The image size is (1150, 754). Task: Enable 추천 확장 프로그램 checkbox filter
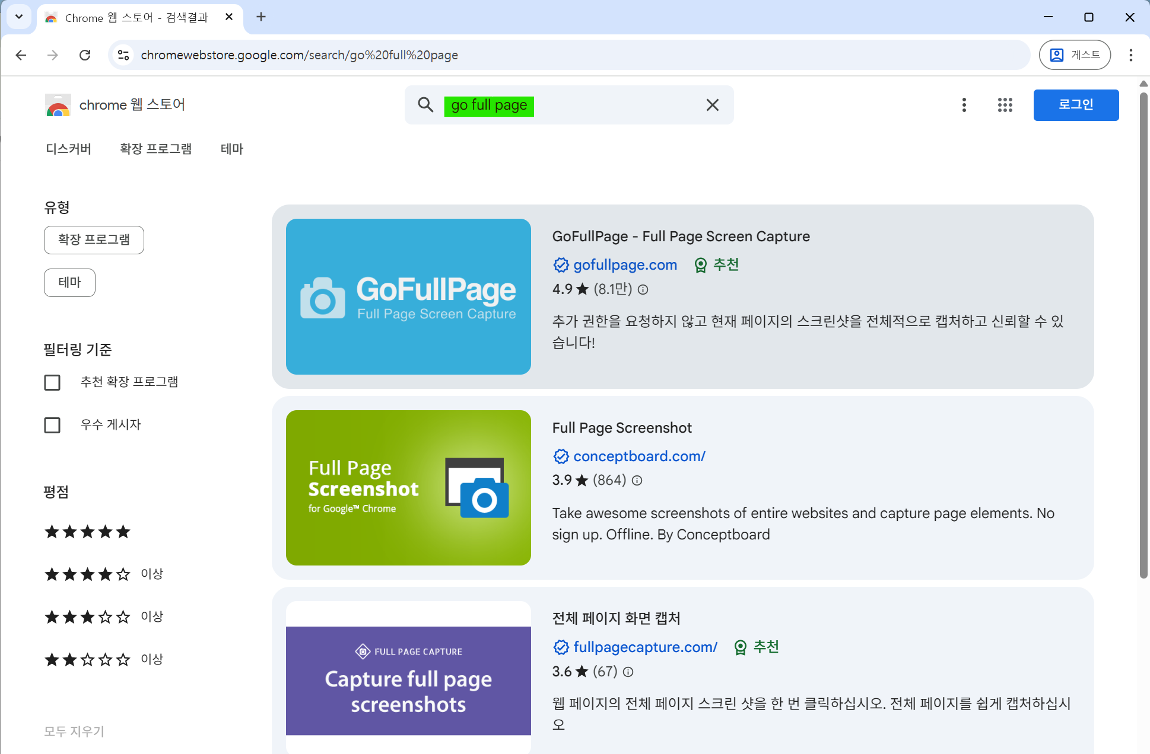point(52,382)
